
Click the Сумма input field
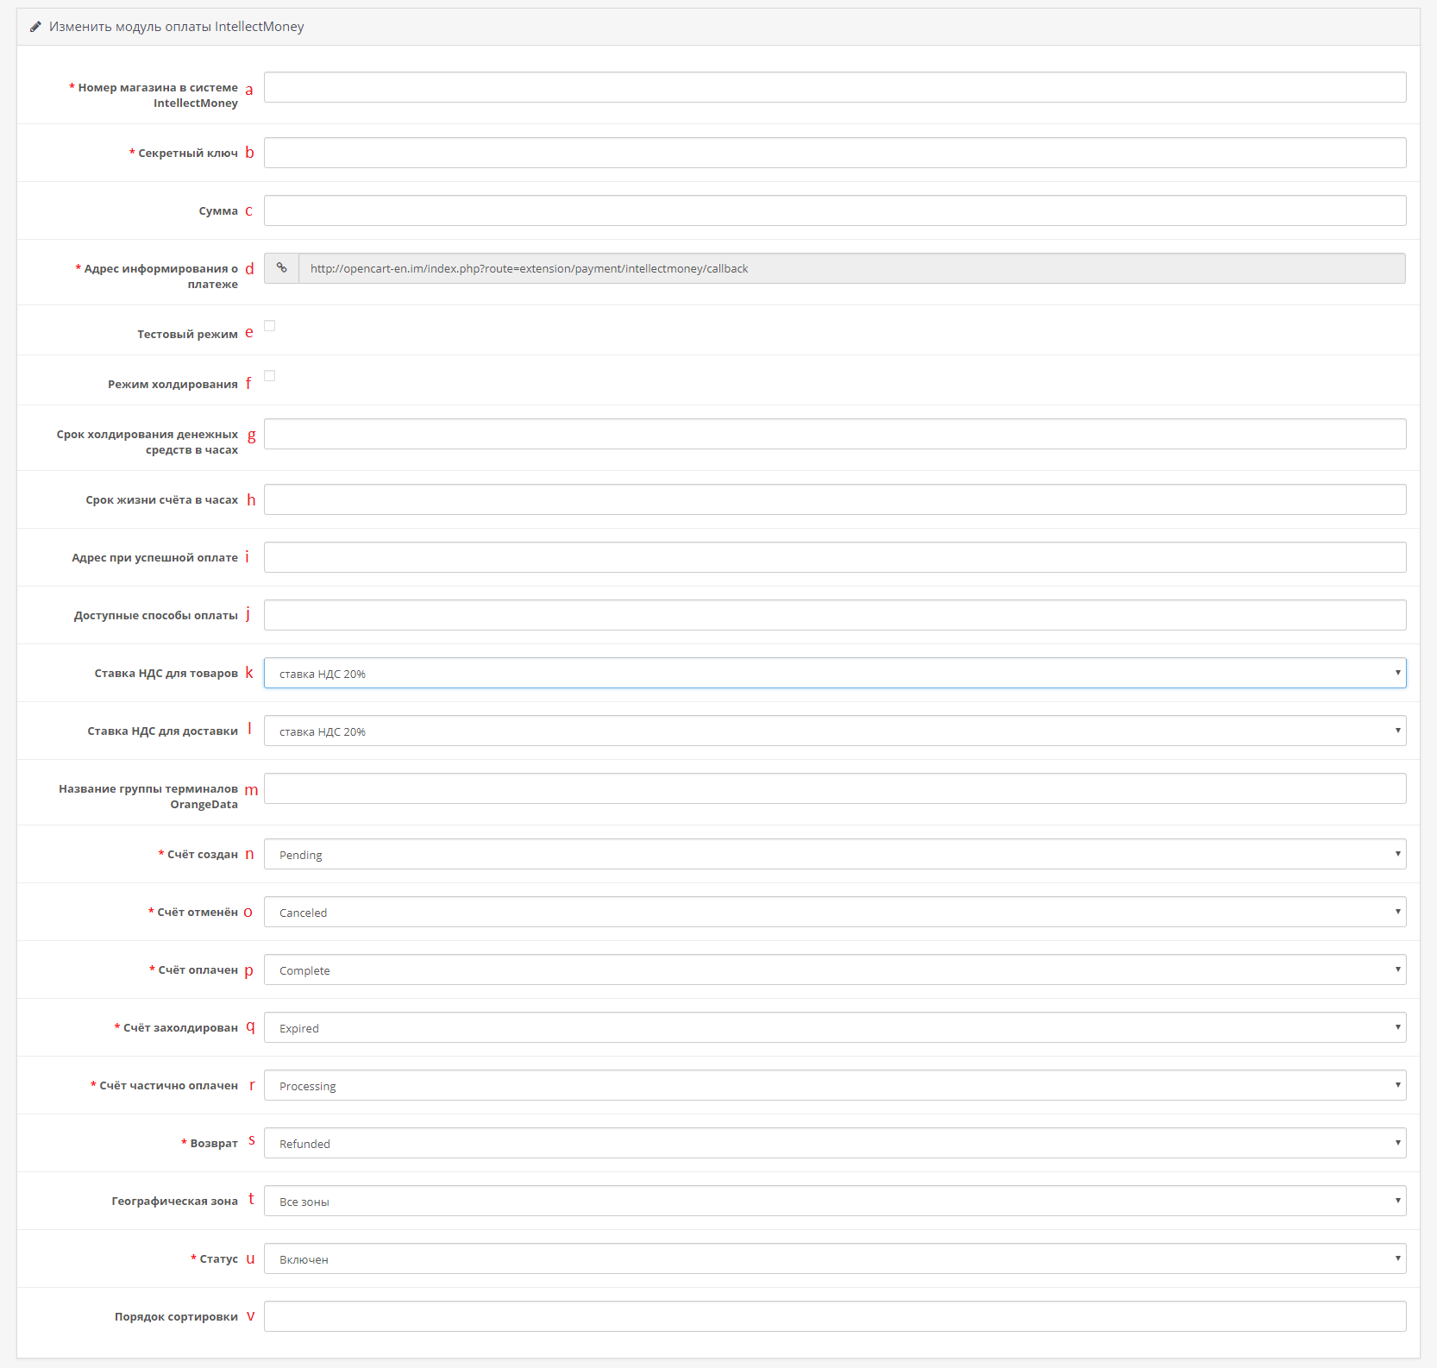click(x=834, y=211)
